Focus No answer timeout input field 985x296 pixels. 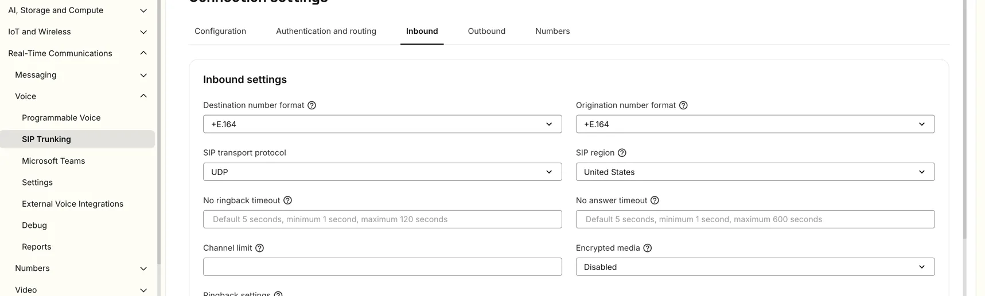pos(755,219)
